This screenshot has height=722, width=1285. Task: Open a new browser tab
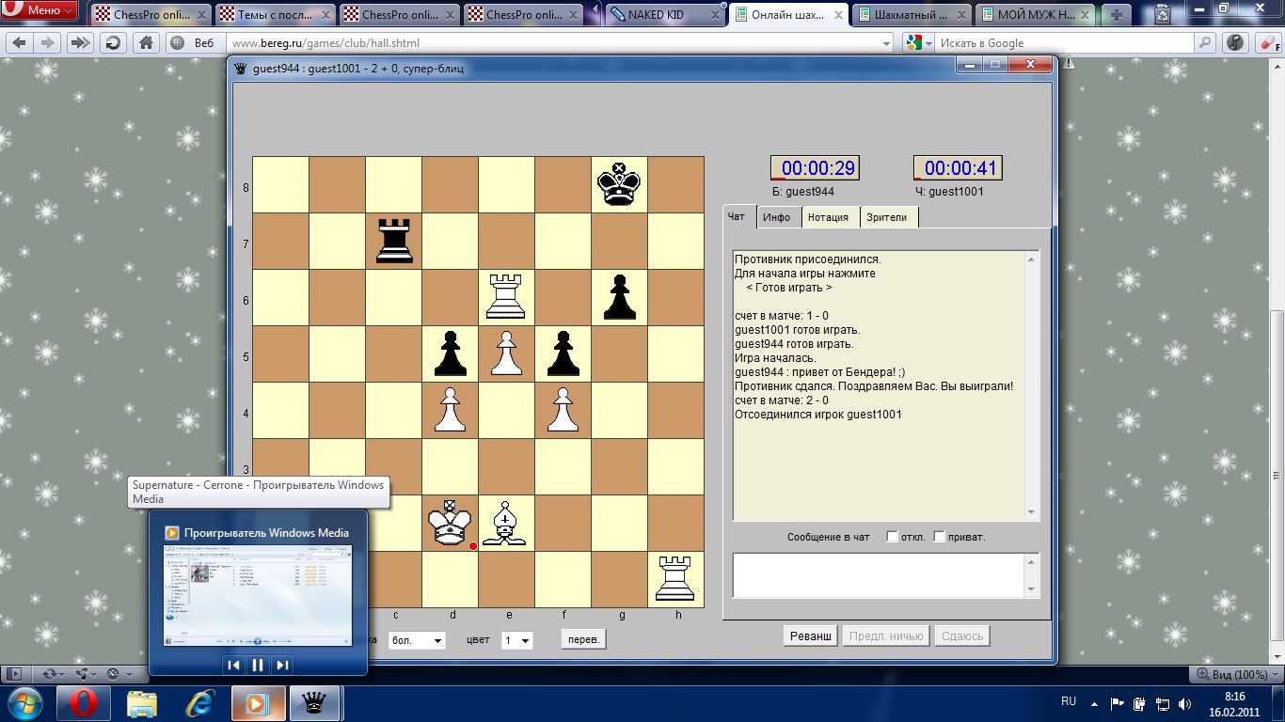(x=1117, y=14)
